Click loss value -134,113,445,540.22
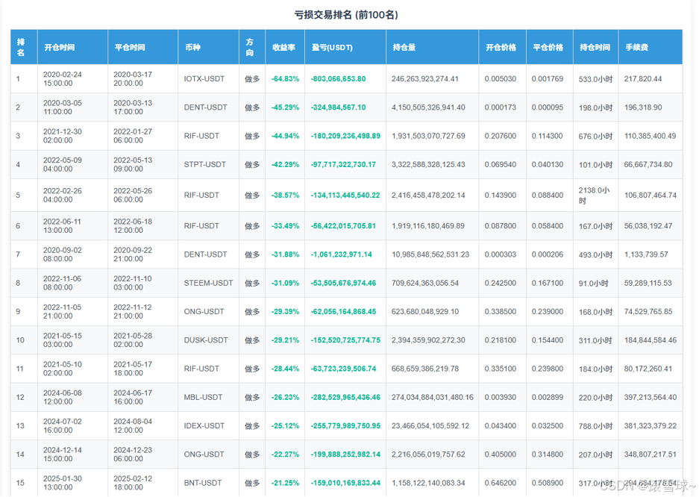The height and width of the screenshot is (497, 699). tap(345, 196)
